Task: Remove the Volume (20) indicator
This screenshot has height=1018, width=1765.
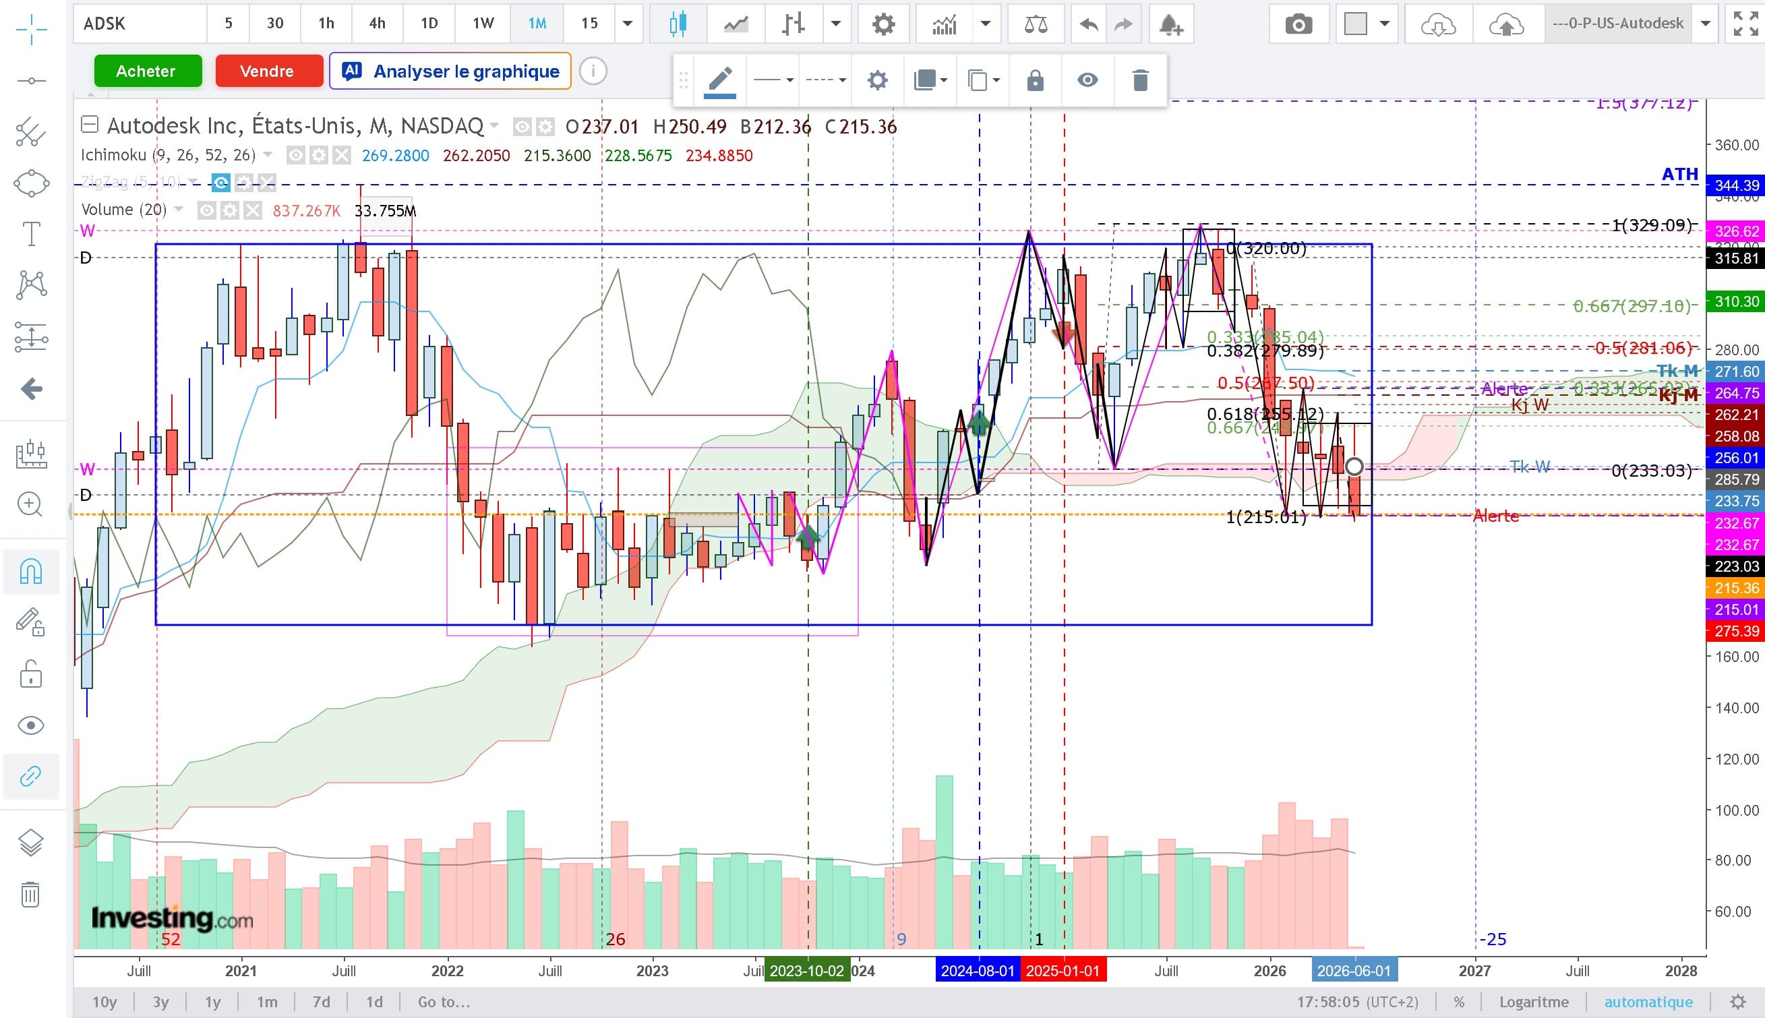Action: 252,210
